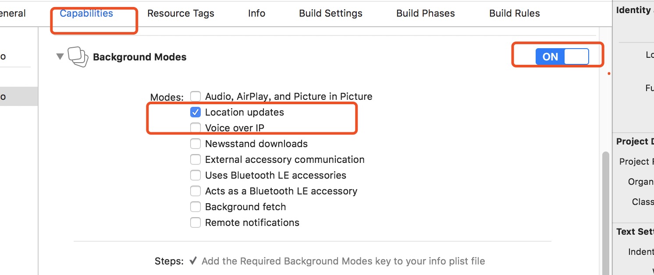
Task: Click the vertical scrollbar of the editor
Action: pyautogui.click(x=605, y=210)
